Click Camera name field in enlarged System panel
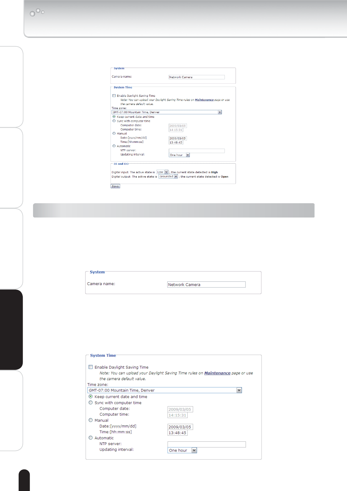The image size is (347, 491). pyautogui.click(x=206, y=285)
